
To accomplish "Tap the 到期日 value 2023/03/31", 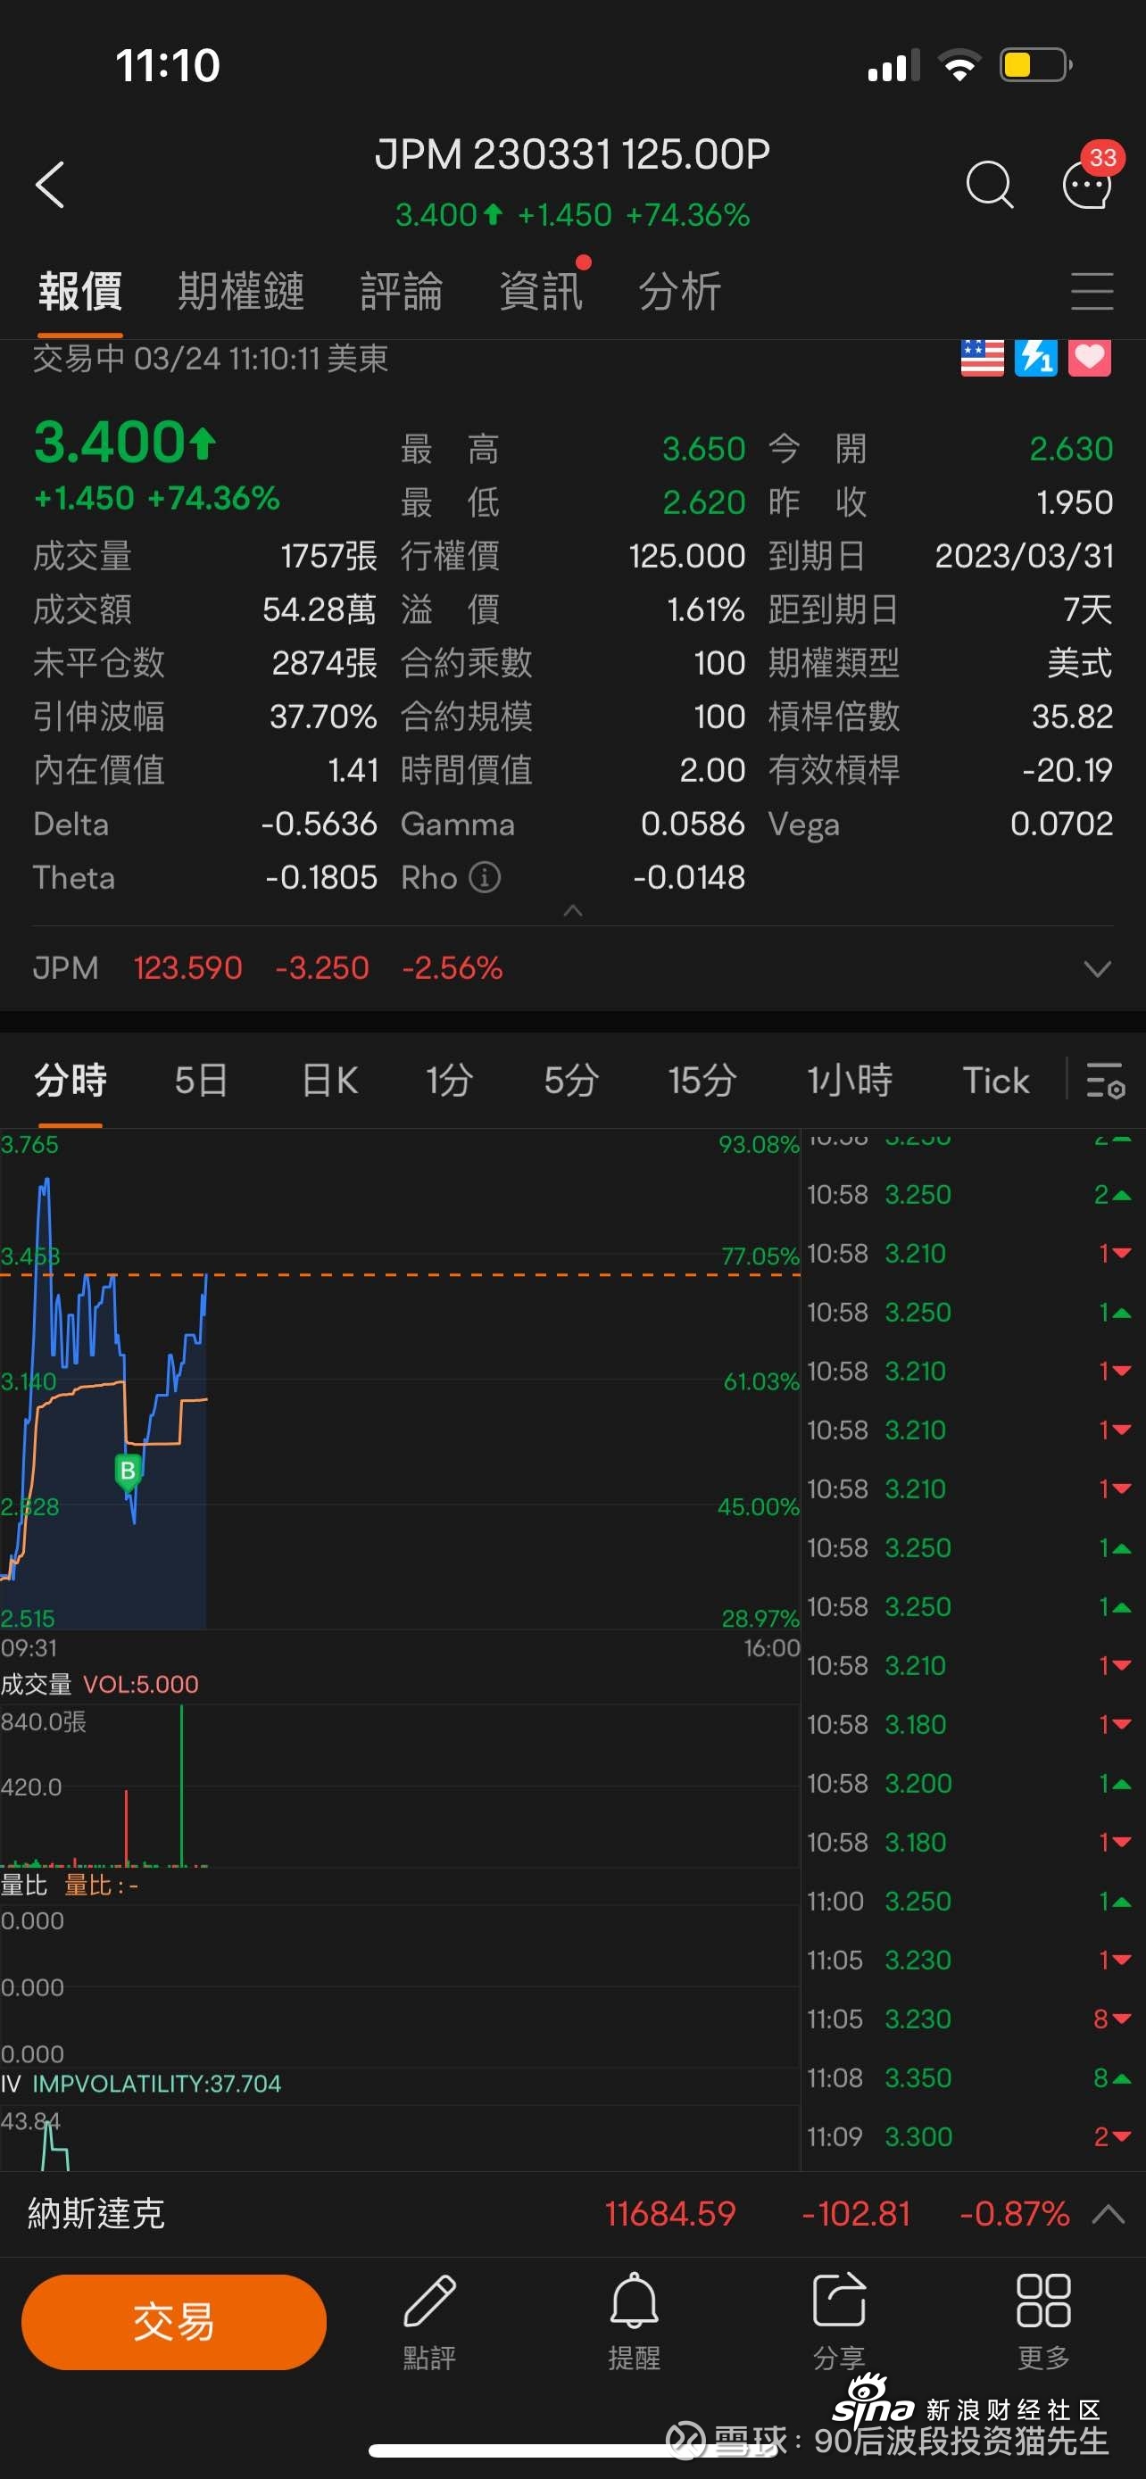I will 1024,555.
